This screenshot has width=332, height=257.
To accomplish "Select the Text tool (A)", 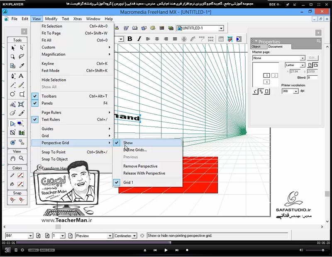I will click(21, 76).
